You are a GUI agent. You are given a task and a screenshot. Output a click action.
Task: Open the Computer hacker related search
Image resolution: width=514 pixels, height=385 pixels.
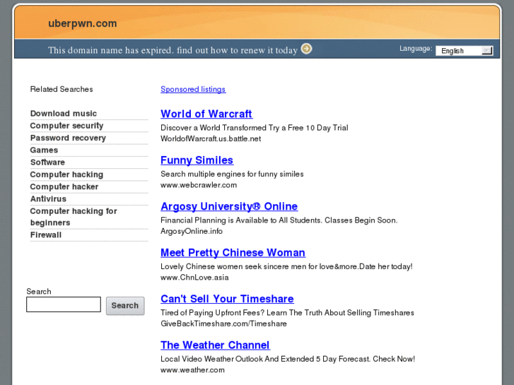64,186
